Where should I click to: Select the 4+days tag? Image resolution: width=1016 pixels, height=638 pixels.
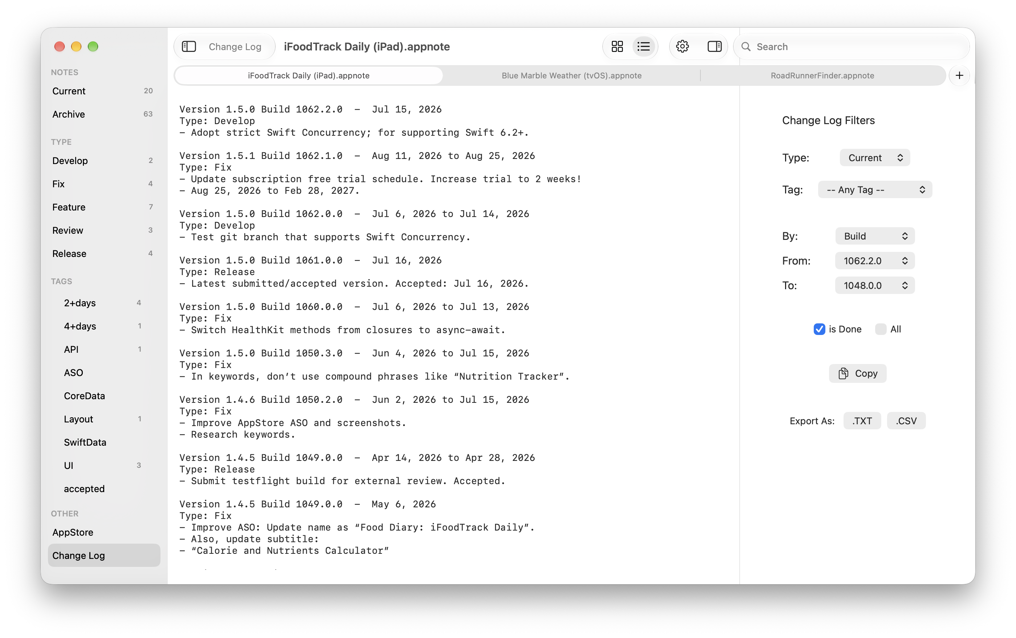click(104, 326)
